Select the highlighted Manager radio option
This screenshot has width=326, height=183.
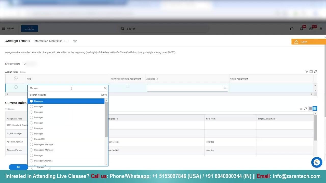pyautogui.click(x=31, y=101)
